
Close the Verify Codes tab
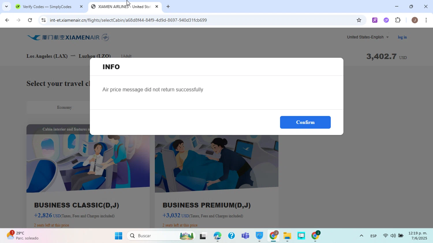(81, 7)
